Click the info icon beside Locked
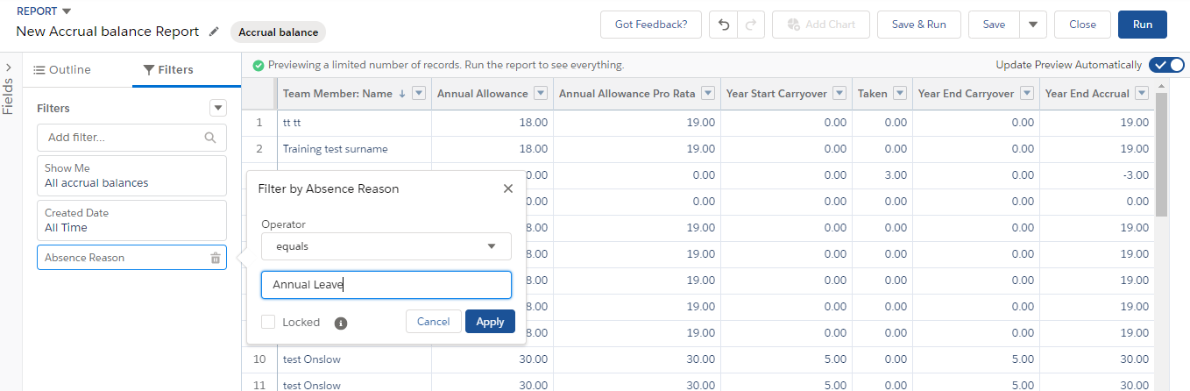 341,323
